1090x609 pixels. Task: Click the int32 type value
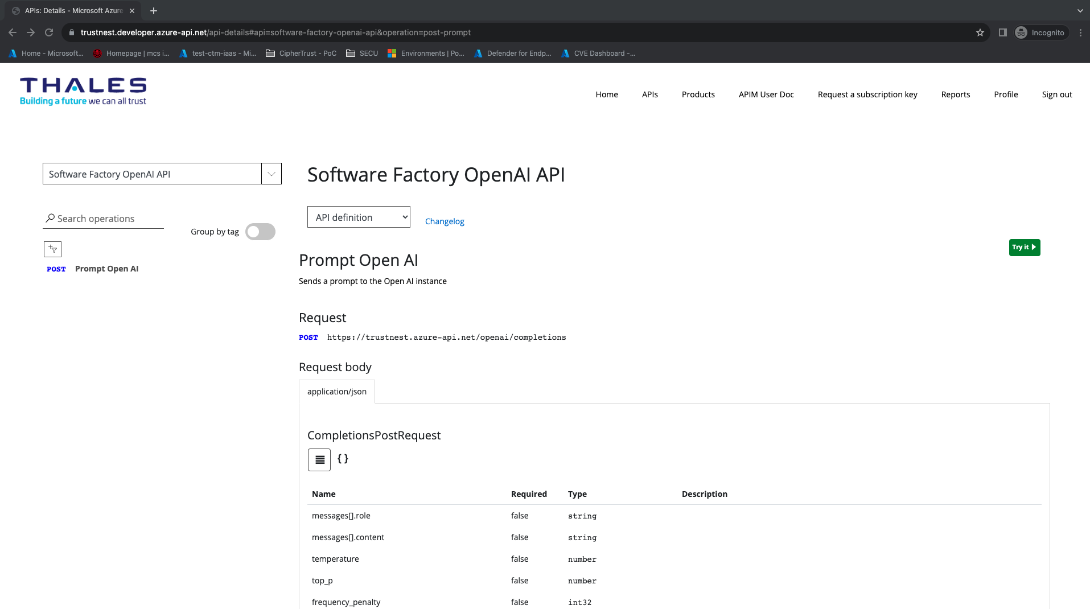pyautogui.click(x=579, y=602)
